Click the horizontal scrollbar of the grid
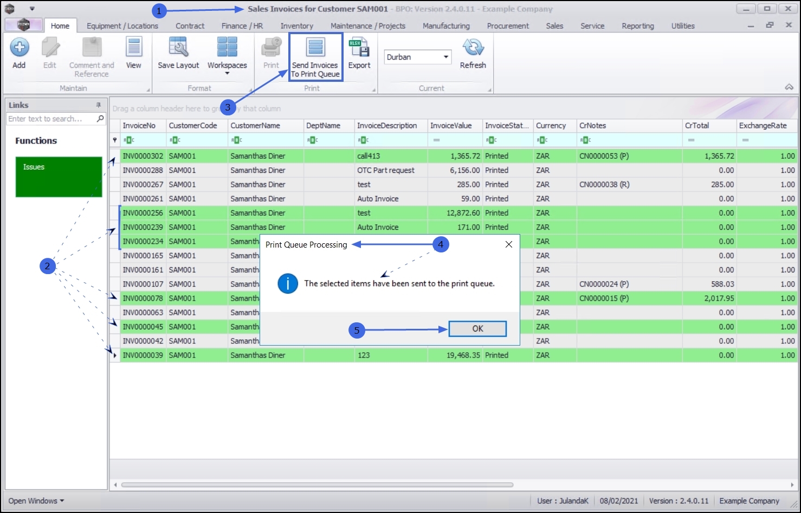801x513 pixels. click(x=317, y=485)
